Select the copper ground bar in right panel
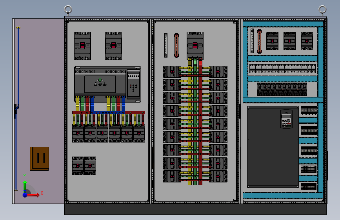 point(259,41)
